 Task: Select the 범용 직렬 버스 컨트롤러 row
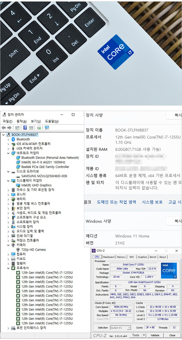[x=33, y=203]
